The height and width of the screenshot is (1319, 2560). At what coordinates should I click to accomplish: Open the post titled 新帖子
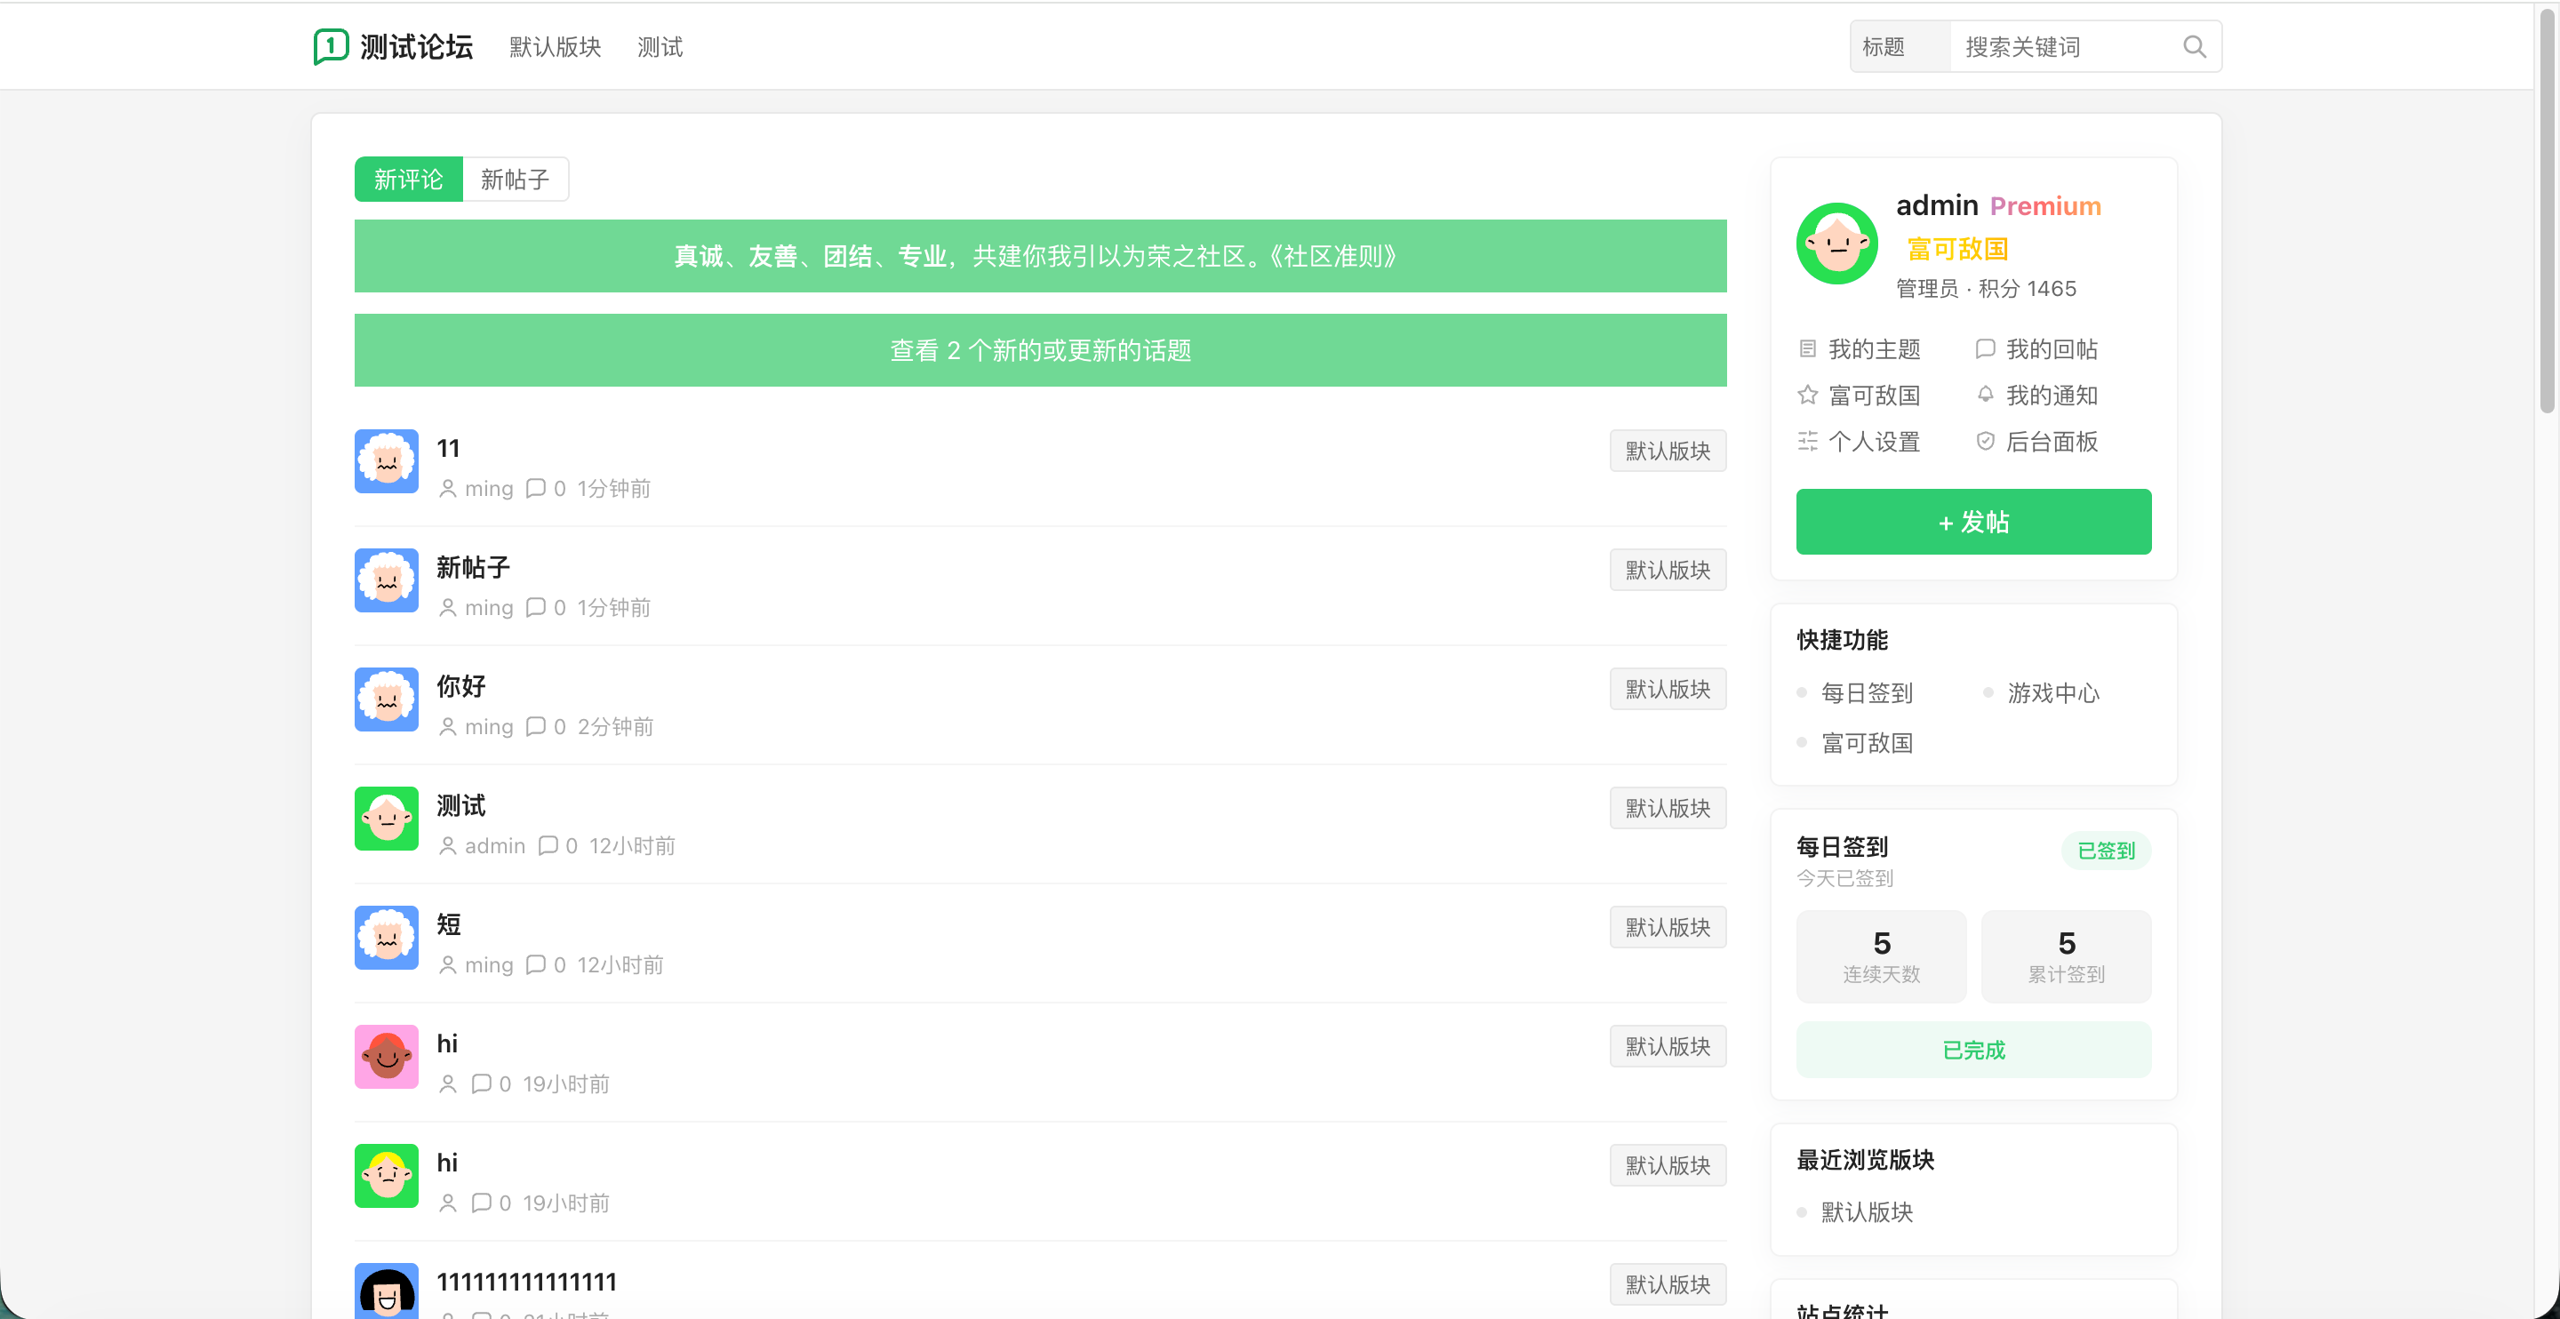pos(473,568)
